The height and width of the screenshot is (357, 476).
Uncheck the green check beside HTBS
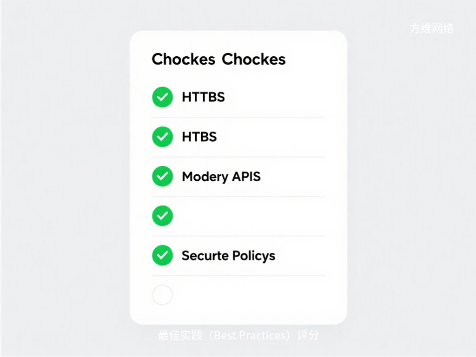pos(162,137)
